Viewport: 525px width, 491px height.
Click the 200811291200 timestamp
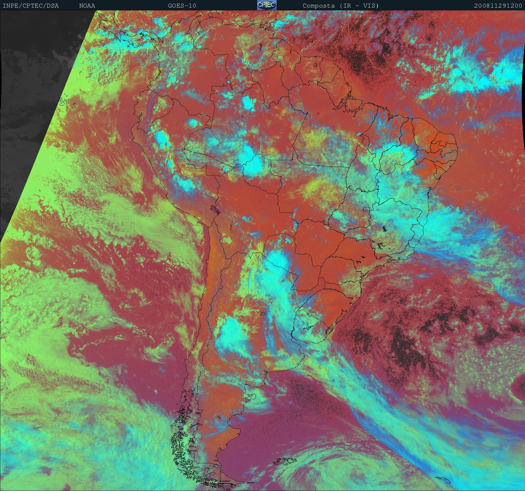coord(498,6)
